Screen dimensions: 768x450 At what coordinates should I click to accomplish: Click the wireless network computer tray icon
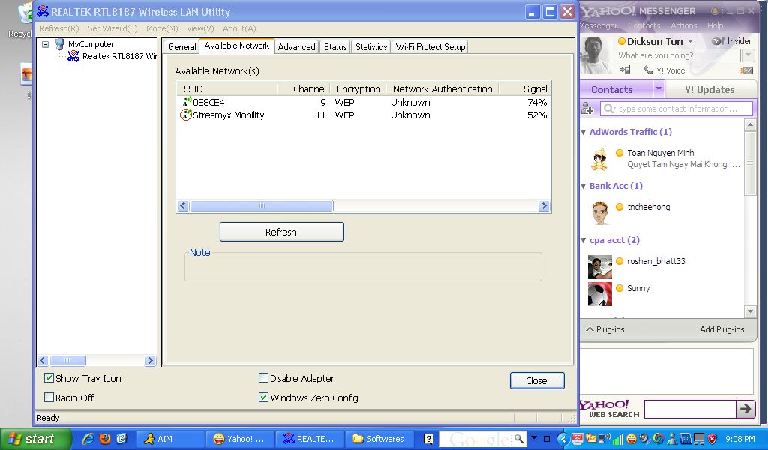click(x=604, y=438)
